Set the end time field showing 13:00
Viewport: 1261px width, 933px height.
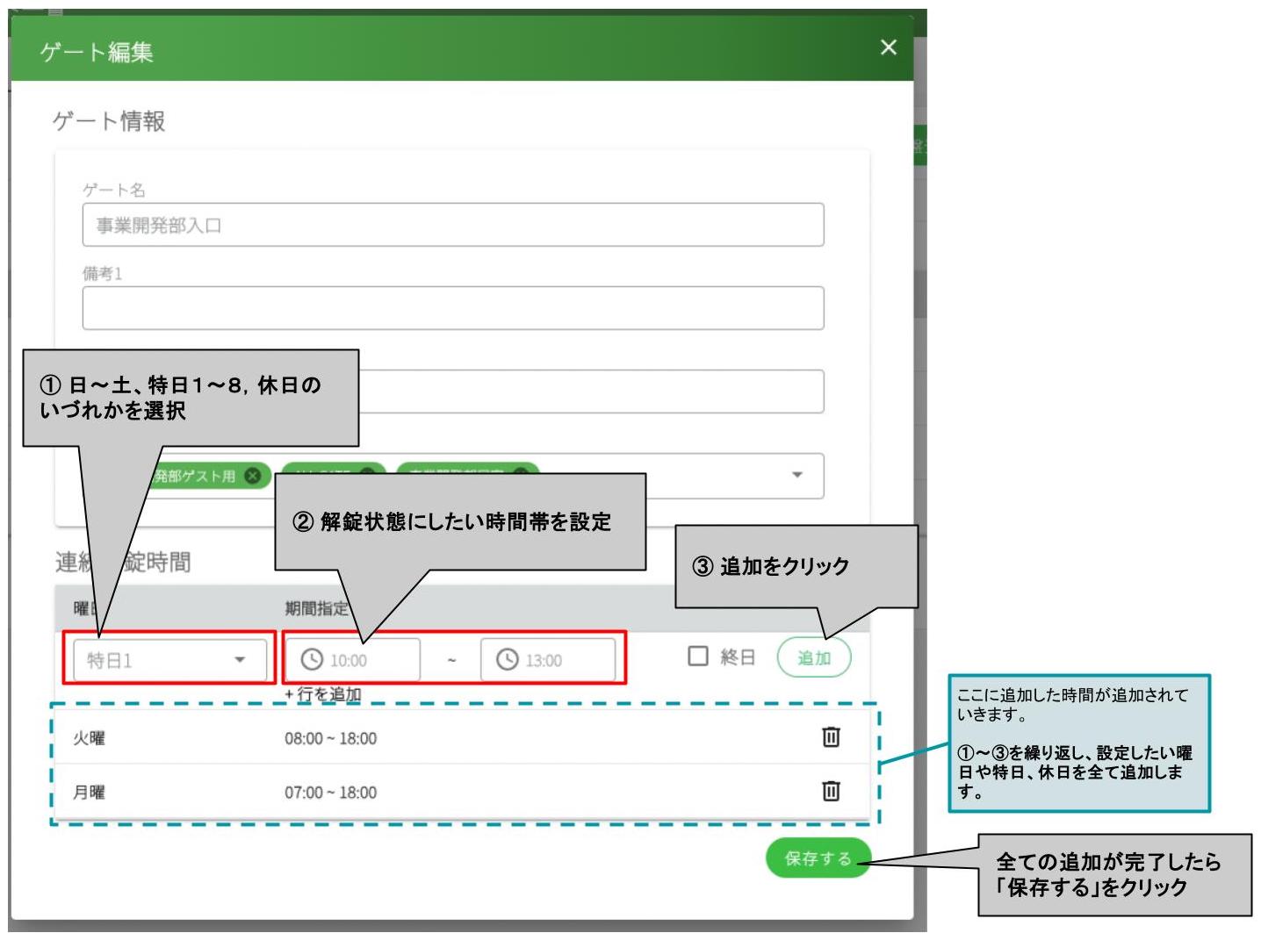(x=548, y=660)
